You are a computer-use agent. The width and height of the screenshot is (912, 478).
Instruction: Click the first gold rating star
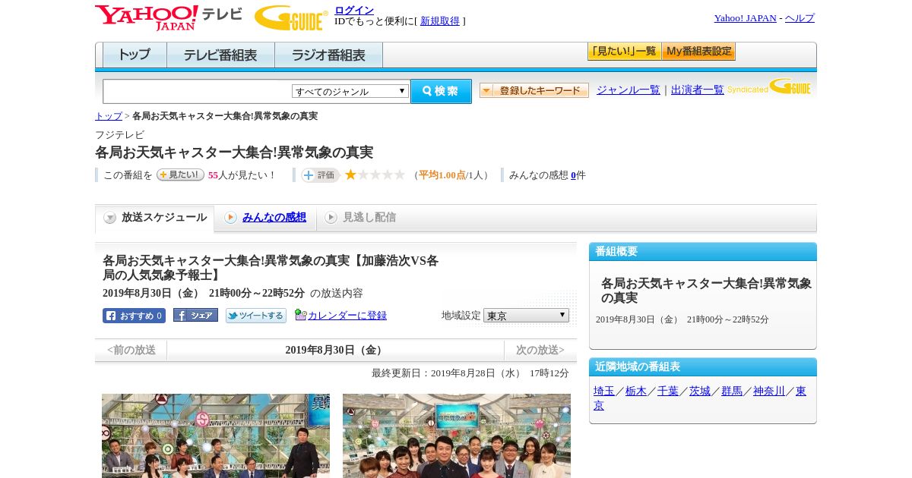coord(350,175)
